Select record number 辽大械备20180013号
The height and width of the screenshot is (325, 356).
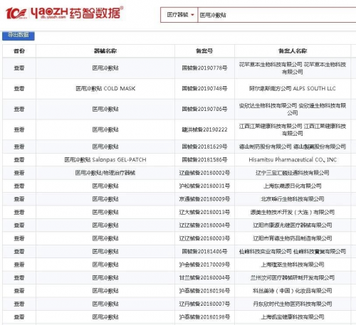tap(204, 212)
